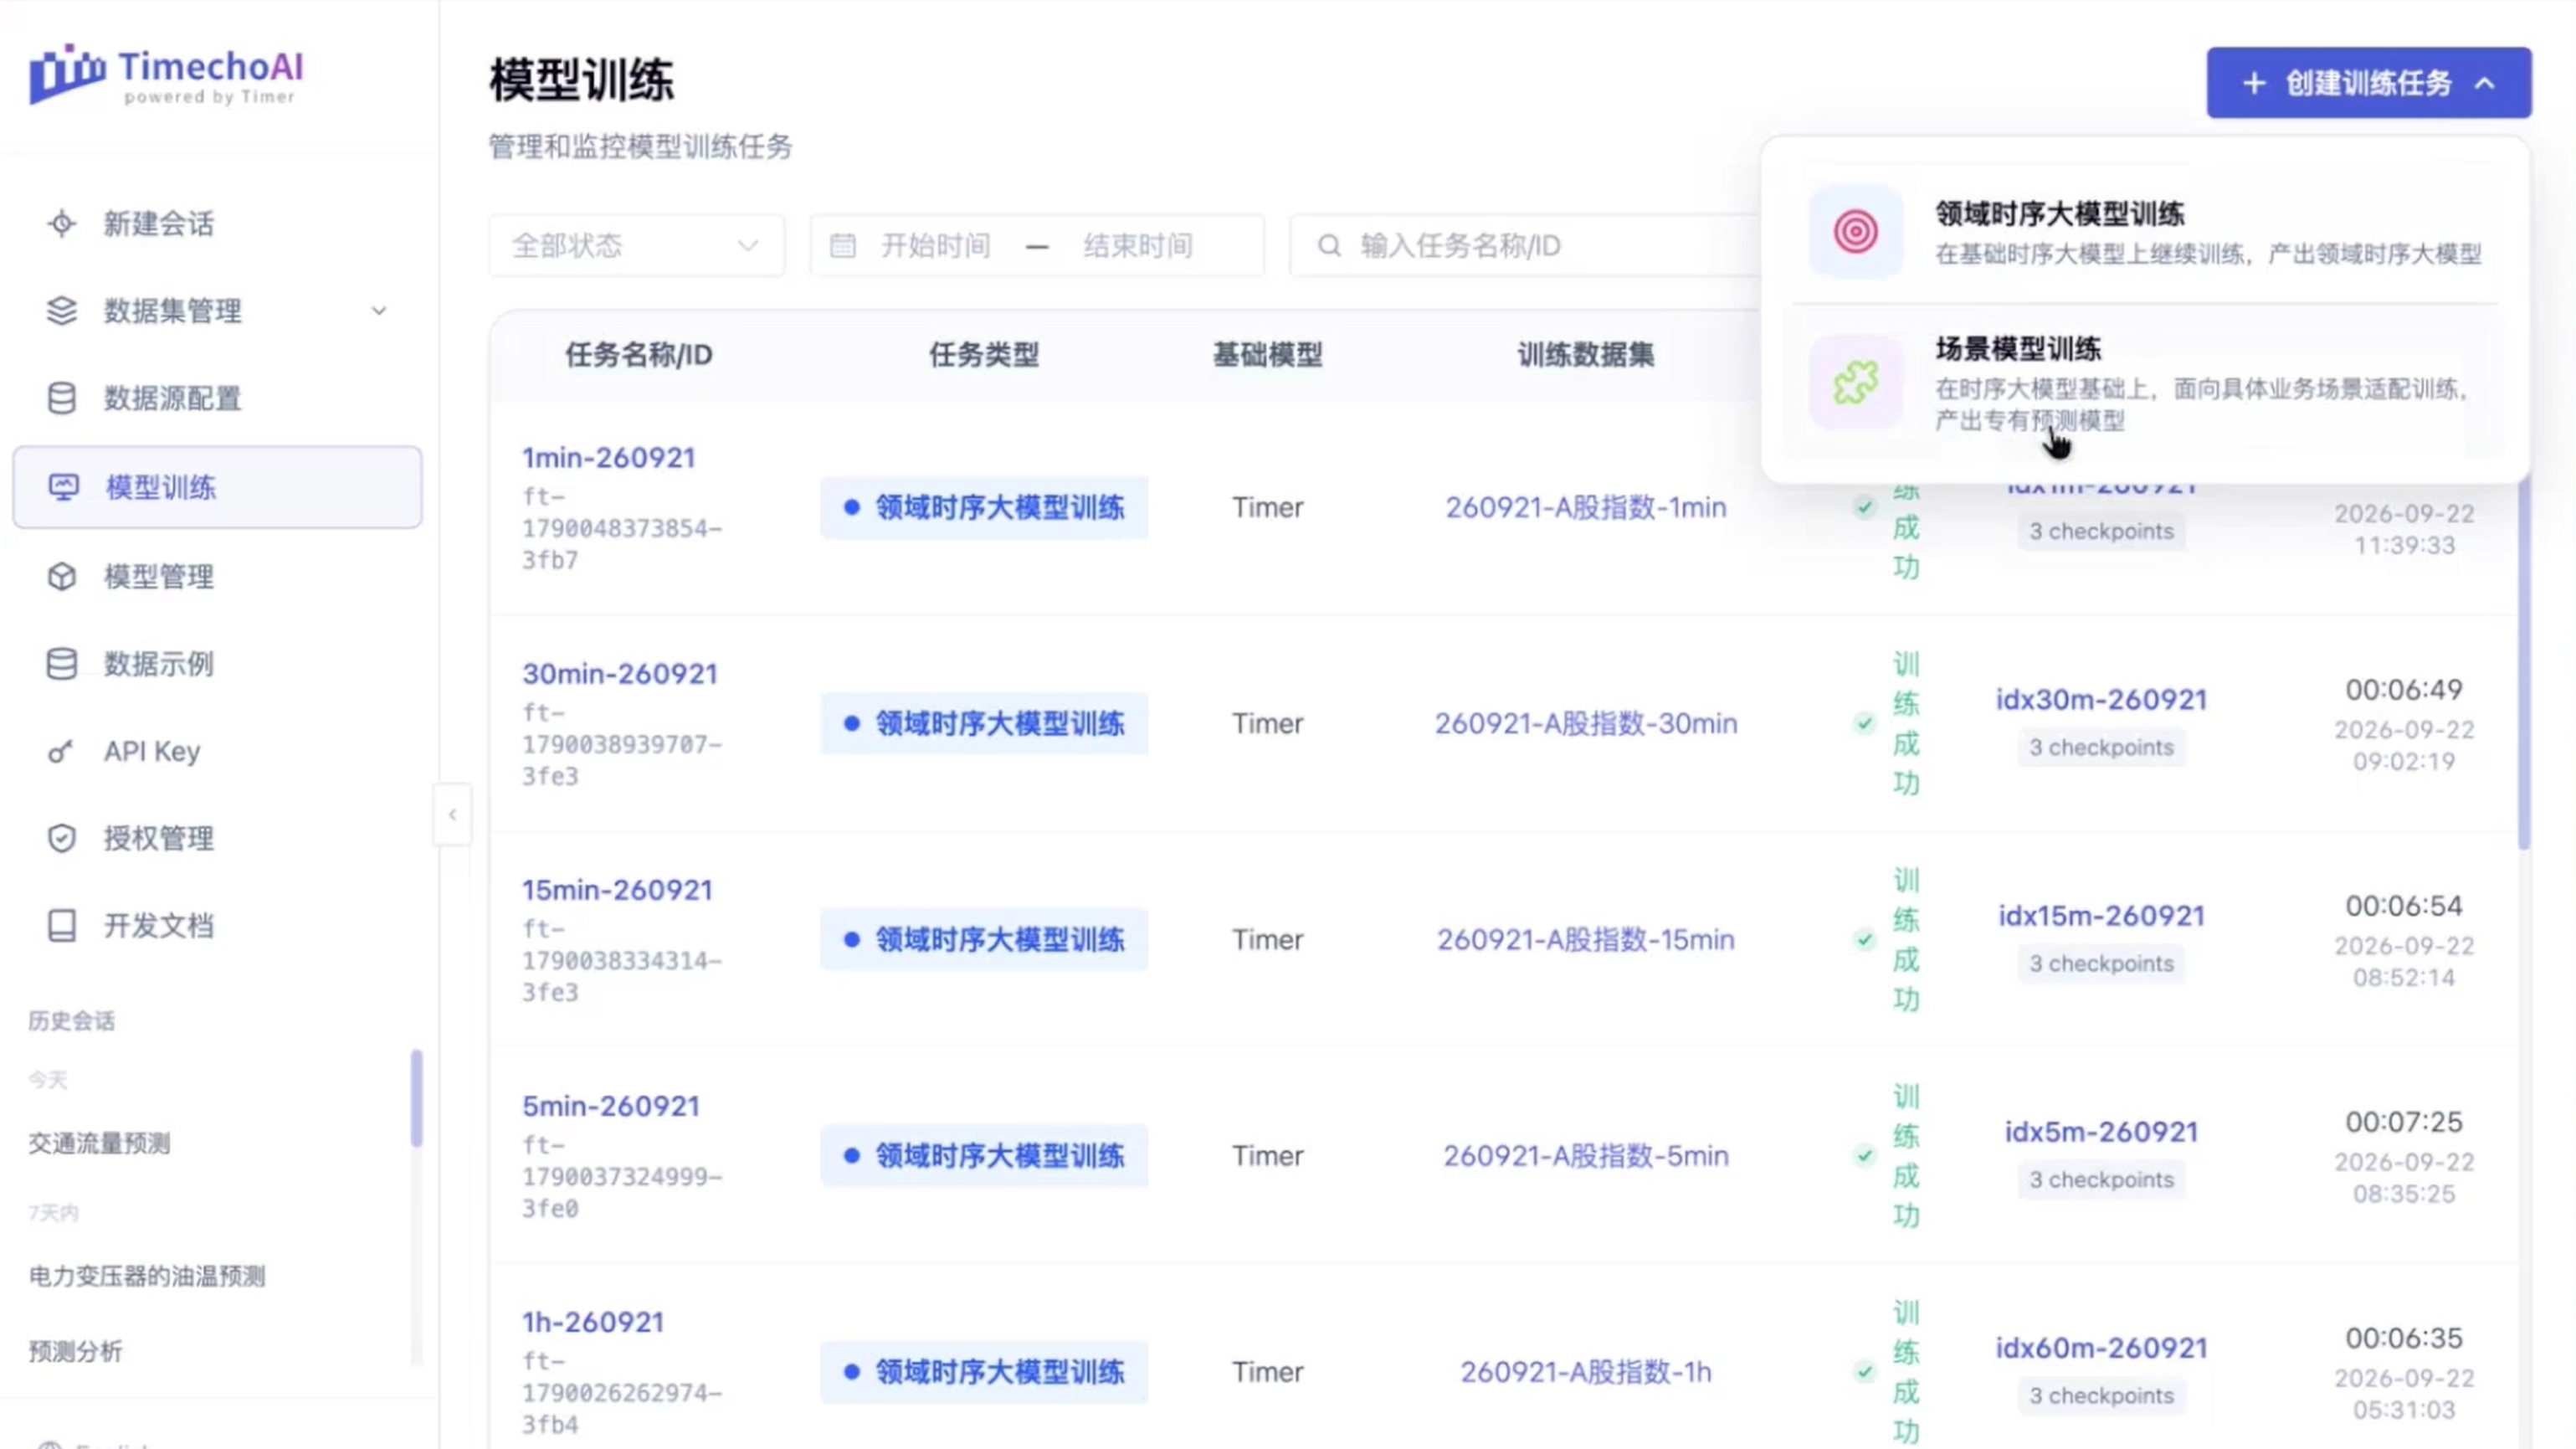Click the puzzle icon for 场景模型训练
The height and width of the screenshot is (1449, 2576).
click(1855, 383)
